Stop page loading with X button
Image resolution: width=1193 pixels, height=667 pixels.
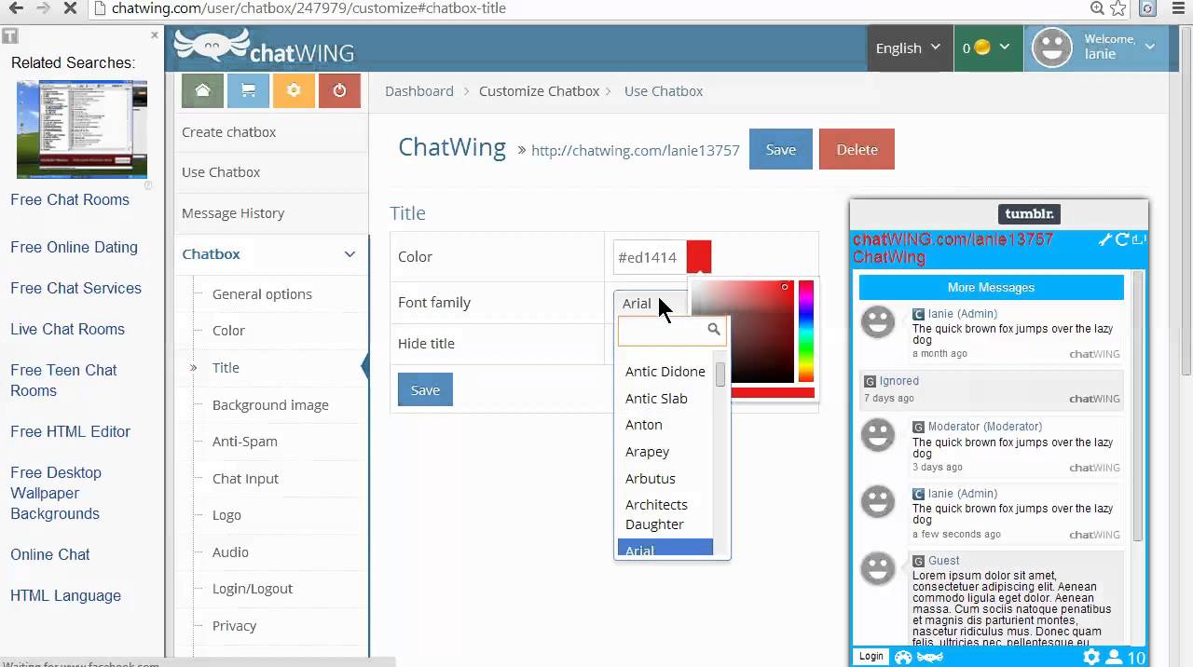[71, 8]
